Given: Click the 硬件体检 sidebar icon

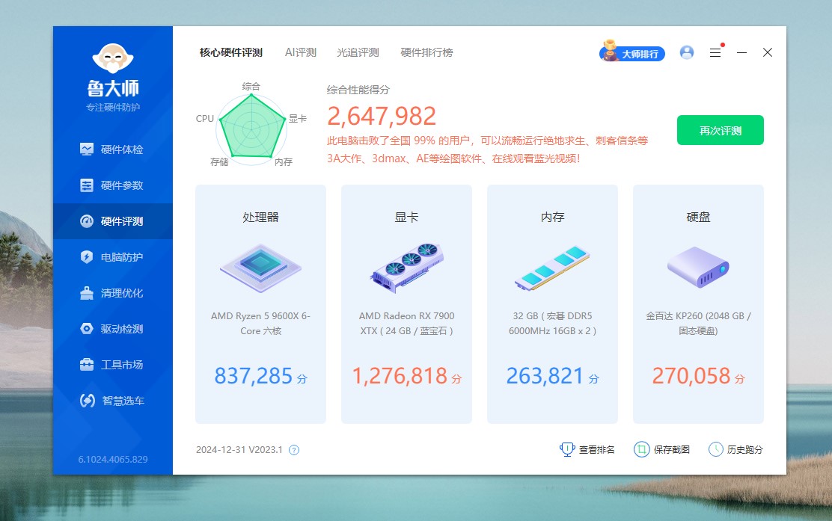Looking at the screenshot, I should [88, 149].
